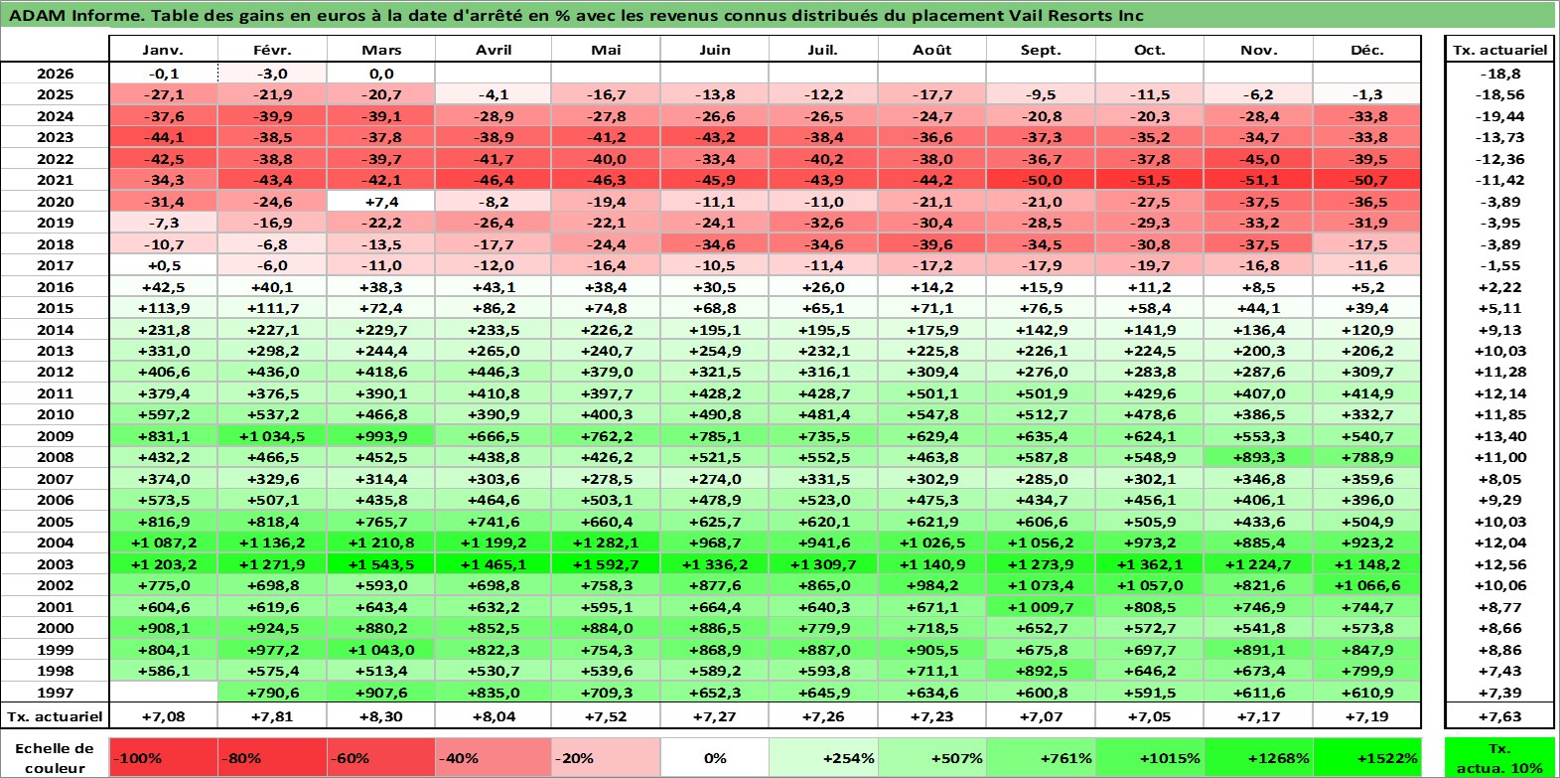This screenshot has height=778, width=1560.
Task: Click cell +908,1 in row 2000
Action: point(163,628)
